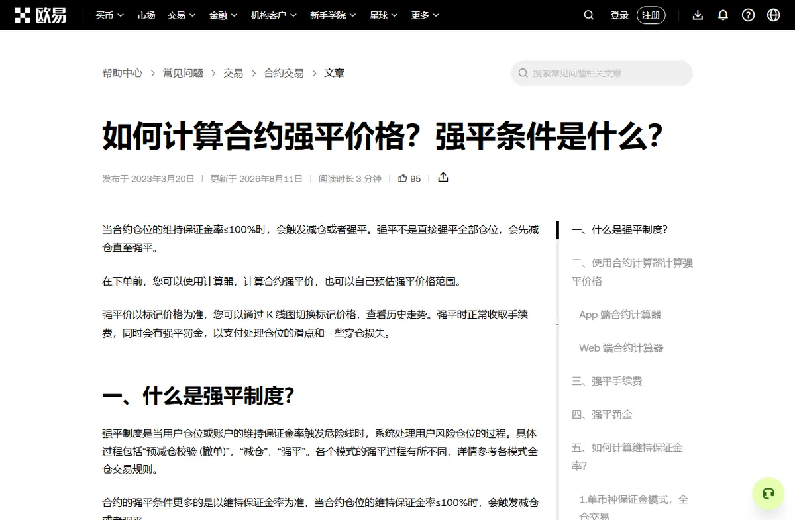Click the 发布于 2023年3月20日 text

click(x=148, y=178)
